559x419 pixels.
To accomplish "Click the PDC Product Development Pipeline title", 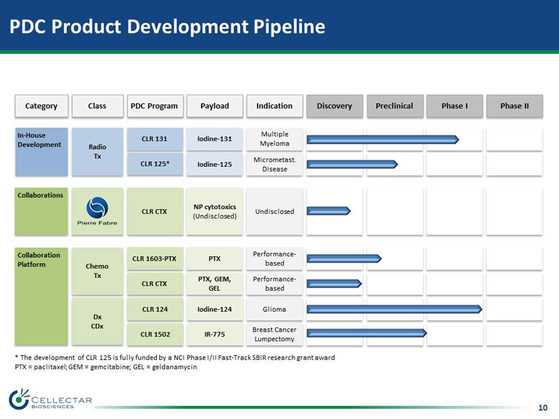I will click(167, 26).
